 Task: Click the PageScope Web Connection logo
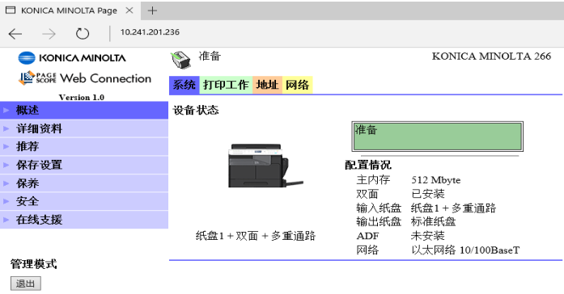[x=85, y=78]
